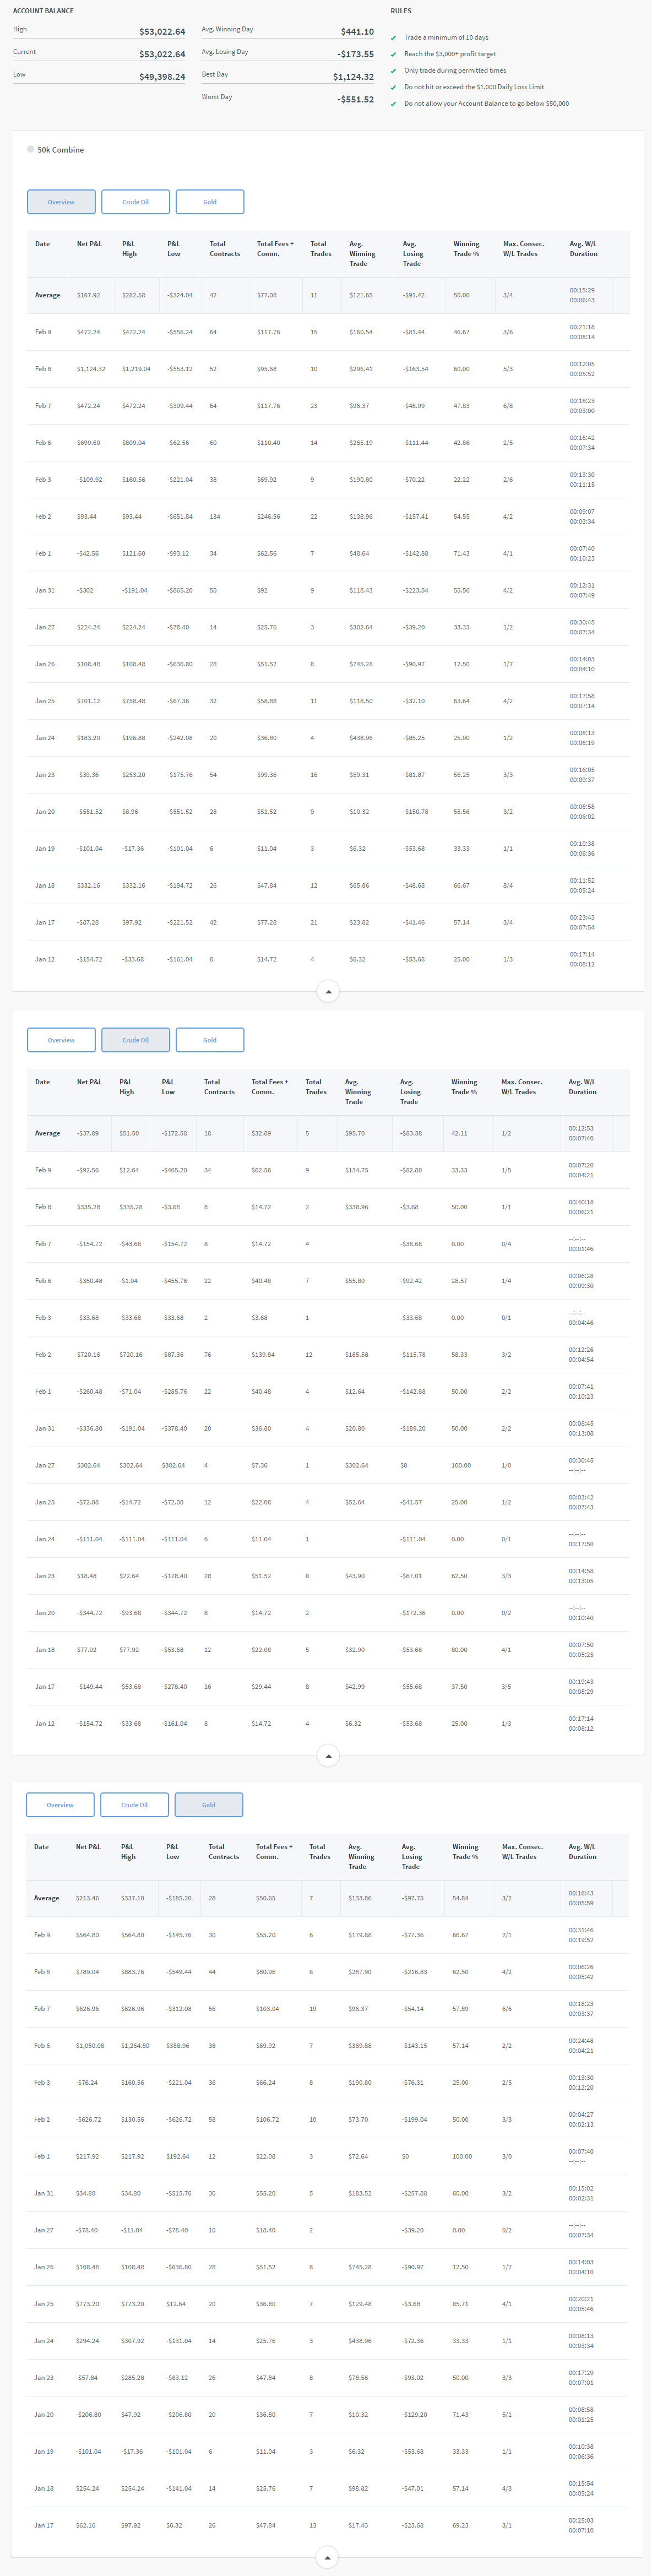
Task: Click checkmark next to "Only trade during permitted times"
Action: click(393, 71)
